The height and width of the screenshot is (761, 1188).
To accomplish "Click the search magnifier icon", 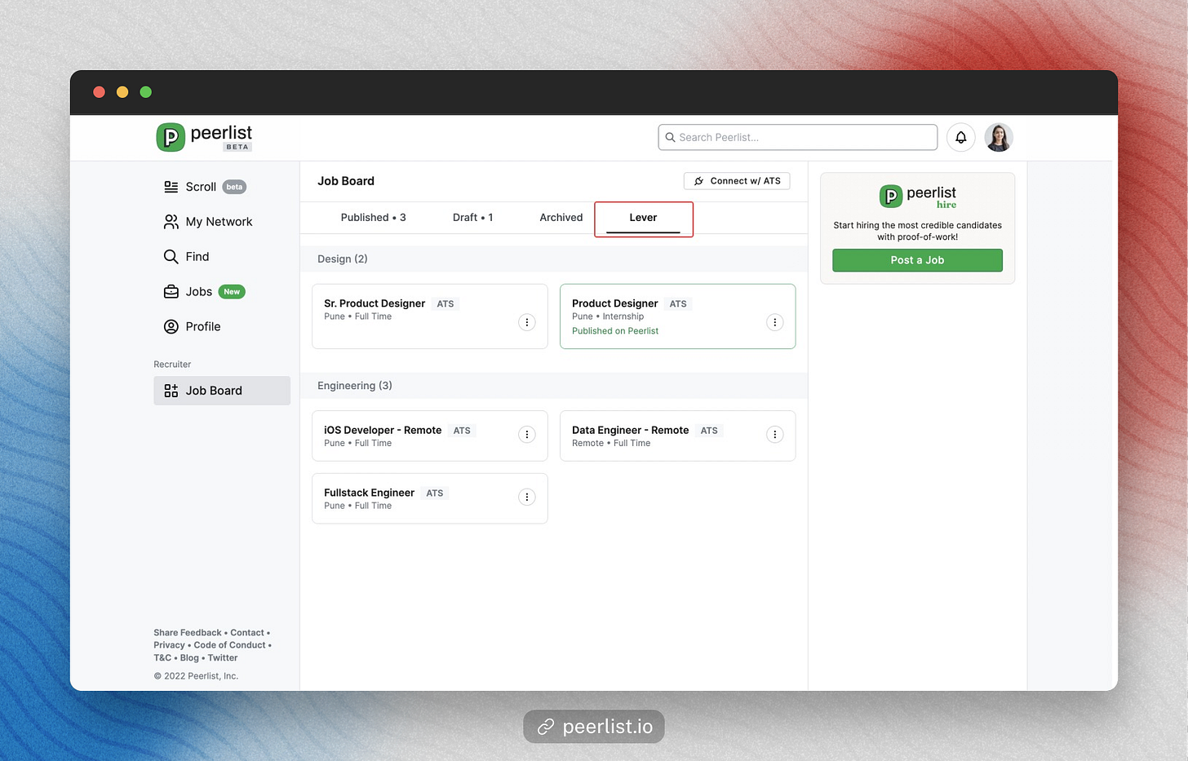I will click(671, 137).
